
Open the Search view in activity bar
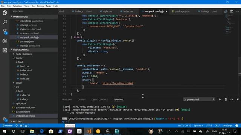(5, 22)
